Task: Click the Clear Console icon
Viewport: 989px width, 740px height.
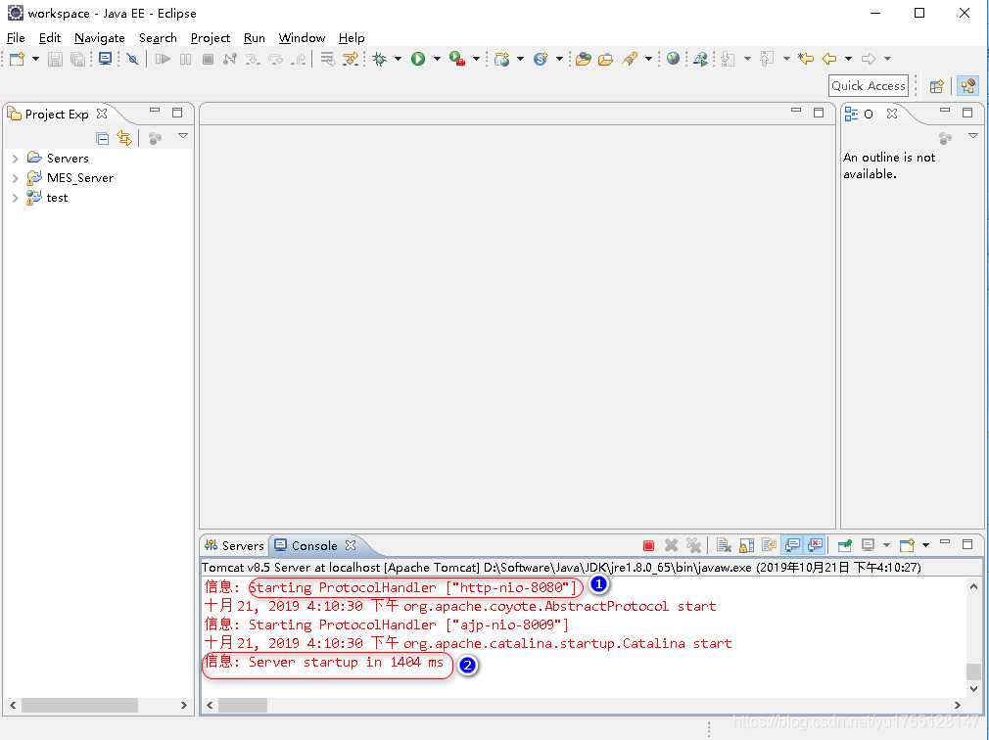Action: coord(724,546)
